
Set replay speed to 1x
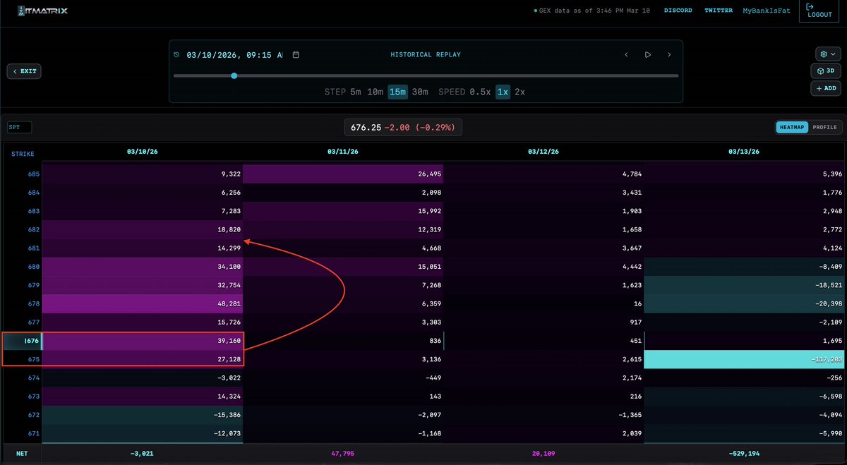tap(503, 92)
